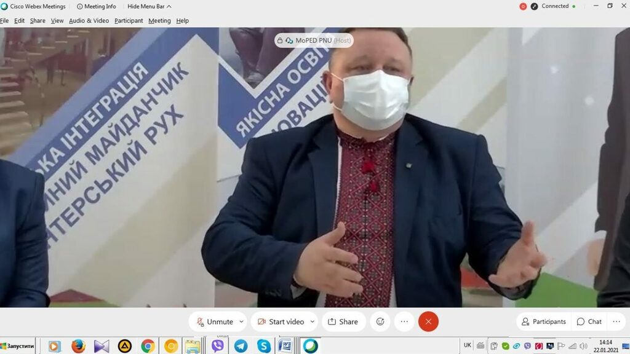Click the Connected status indicator
Viewport: 630px width, 354px height.
[554, 6]
